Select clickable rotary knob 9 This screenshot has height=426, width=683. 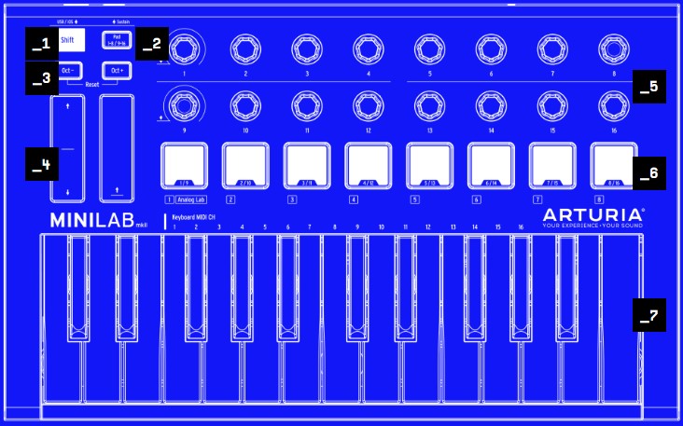184,105
